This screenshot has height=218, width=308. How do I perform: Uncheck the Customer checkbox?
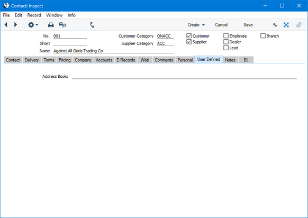[x=189, y=36]
